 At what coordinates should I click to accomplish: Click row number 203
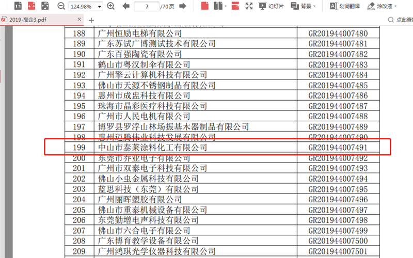[x=79, y=189]
